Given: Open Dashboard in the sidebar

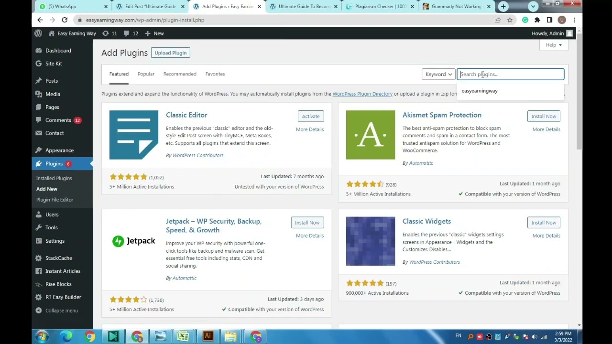Looking at the screenshot, I should pyautogui.click(x=58, y=51).
